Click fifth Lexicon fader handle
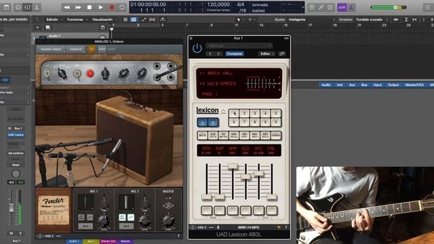 (259, 174)
